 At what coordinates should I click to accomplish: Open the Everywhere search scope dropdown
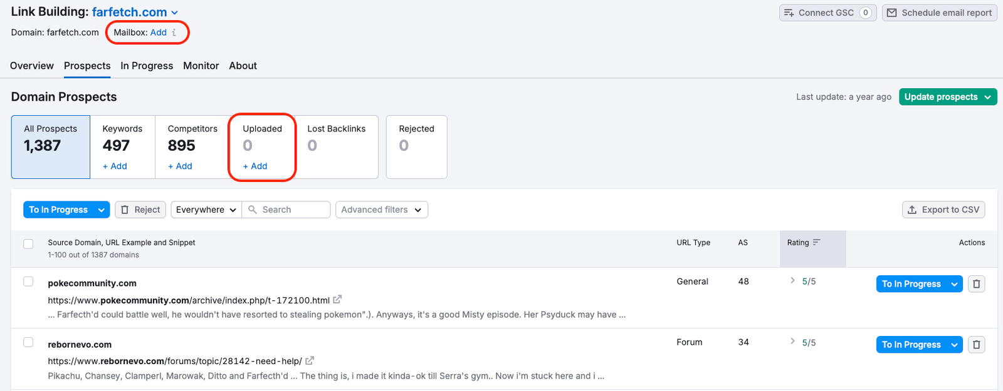click(x=206, y=210)
